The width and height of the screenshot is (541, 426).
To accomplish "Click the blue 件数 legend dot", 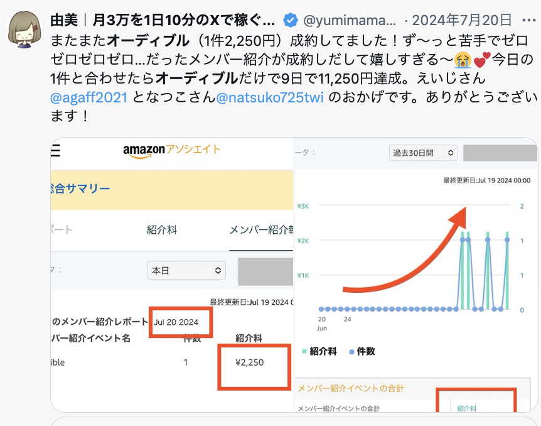I will pos(351,351).
